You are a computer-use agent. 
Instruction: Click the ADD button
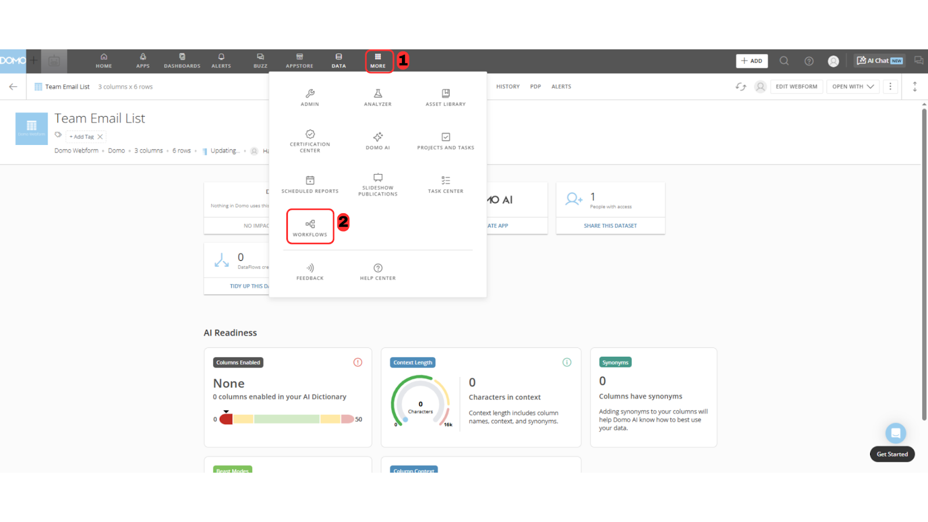(752, 61)
